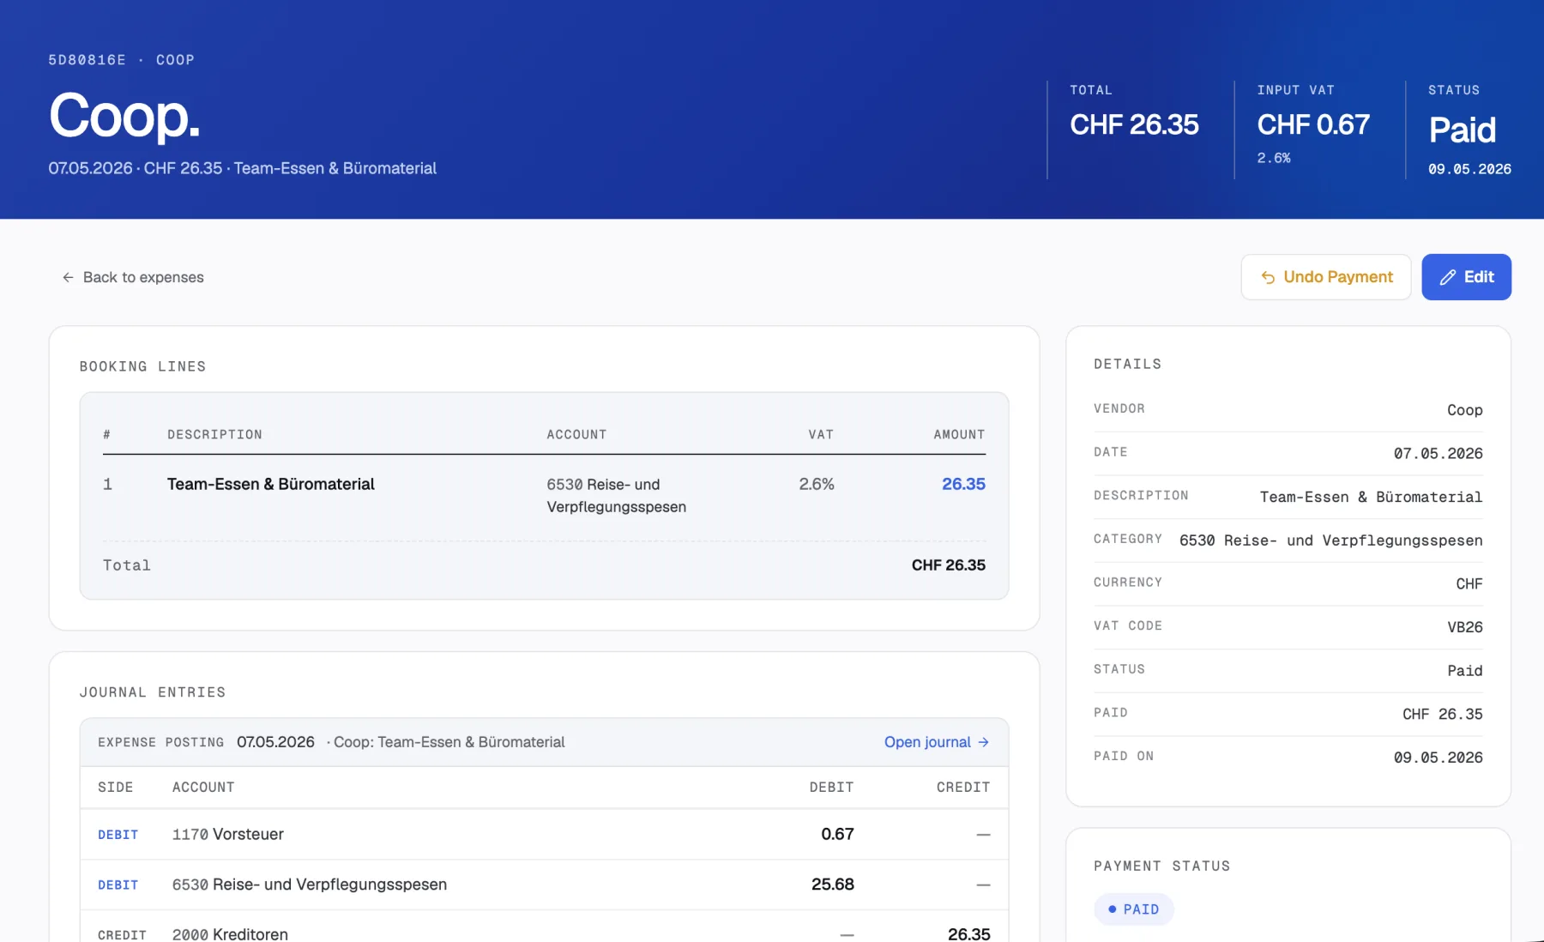Click the currency value CHF in Details
1544x942 pixels.
(x=1469, y=584)
